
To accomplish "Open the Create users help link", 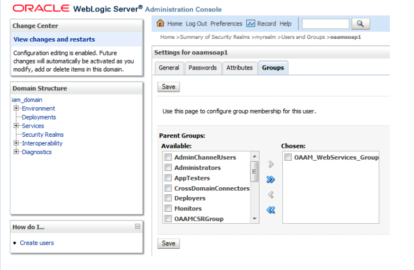I will [36, 243].
